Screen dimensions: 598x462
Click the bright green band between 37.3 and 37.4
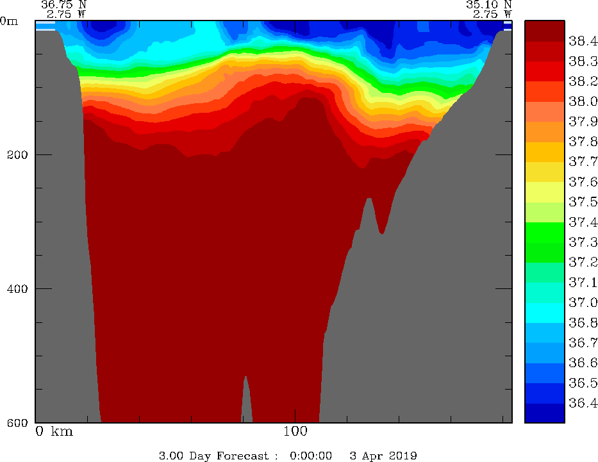[x=544, y=231]
